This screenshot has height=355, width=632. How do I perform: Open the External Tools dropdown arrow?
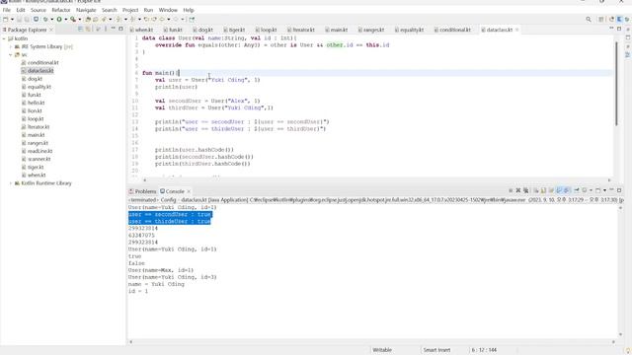[x=79, y=20]
